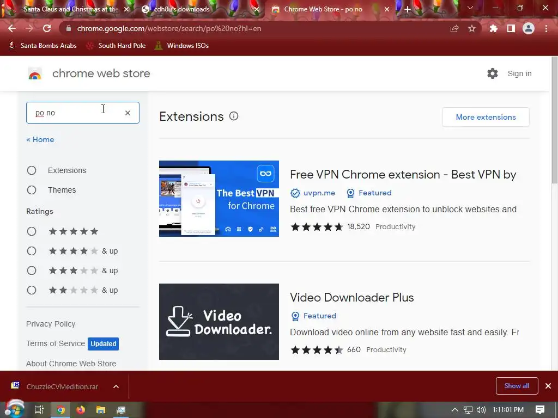This screenshot has width=558, height=418.
Task: Open the notification center icon
Action: point(540,410)
